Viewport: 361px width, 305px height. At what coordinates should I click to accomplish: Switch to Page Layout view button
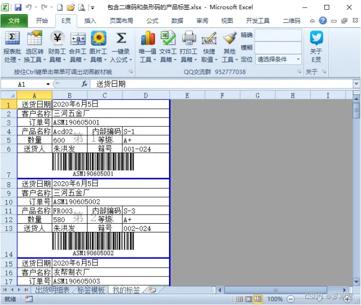tap(249, 299)
